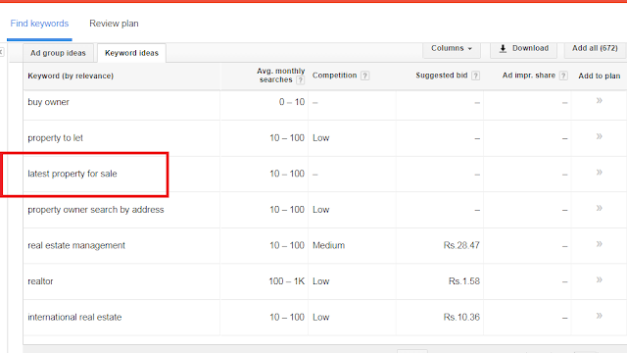Add 'real estate management' to plan
The image size is (627, 353).
(x=599, y=244)
